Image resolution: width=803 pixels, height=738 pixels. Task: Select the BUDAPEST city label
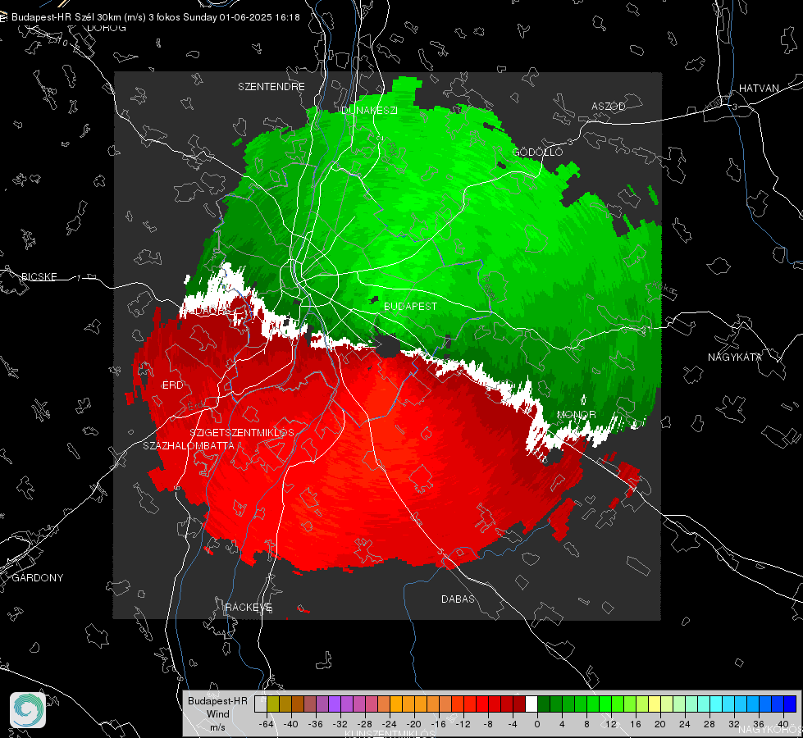point(411,306)
